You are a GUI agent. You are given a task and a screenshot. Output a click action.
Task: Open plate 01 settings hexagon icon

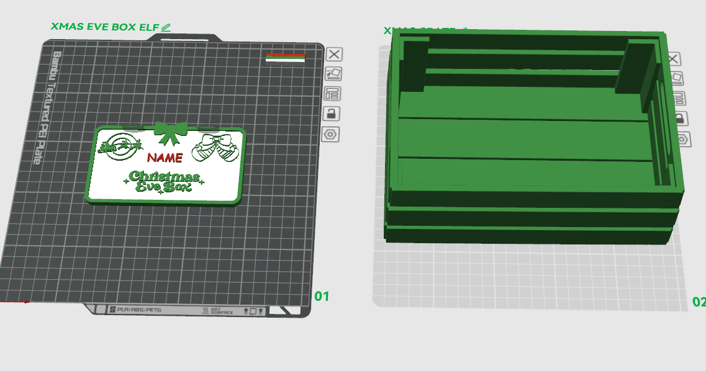pos(330,134)
